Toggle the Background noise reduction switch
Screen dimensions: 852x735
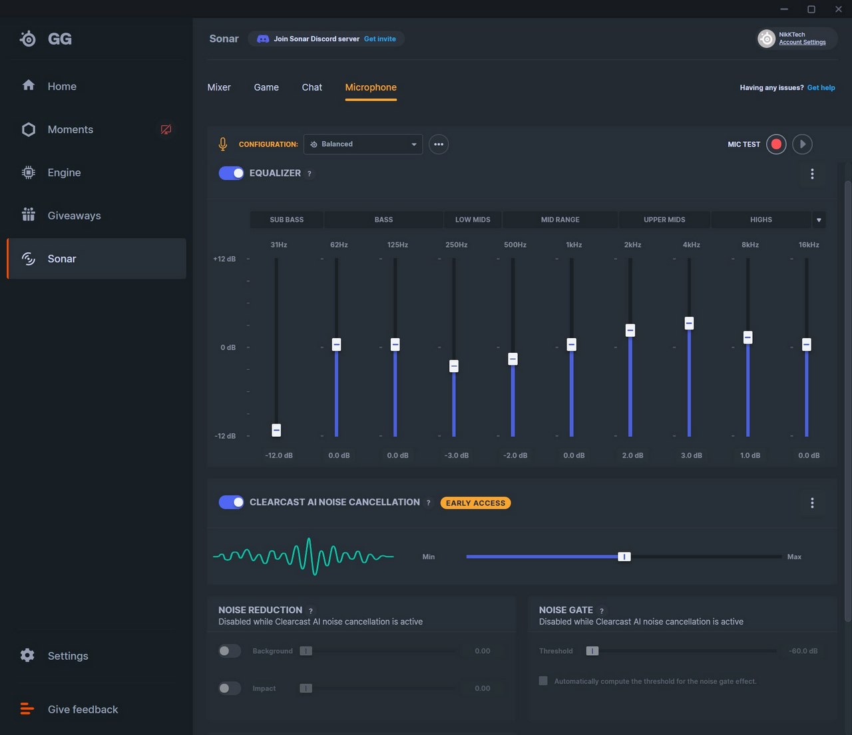pyautogui.click(x=230, y=650)
